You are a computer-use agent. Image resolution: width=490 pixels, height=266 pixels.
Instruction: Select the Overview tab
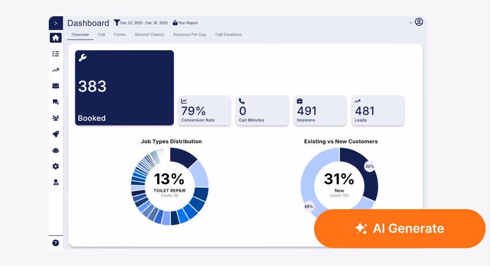pyautogui.click(x=80, y=35)
